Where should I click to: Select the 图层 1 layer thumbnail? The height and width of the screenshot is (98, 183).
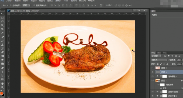click(158, 81)
